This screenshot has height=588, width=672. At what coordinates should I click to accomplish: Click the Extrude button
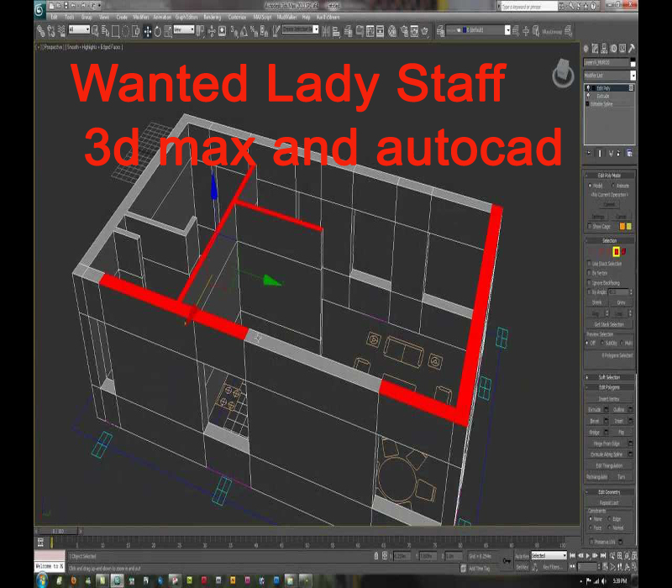pos(594,410)
